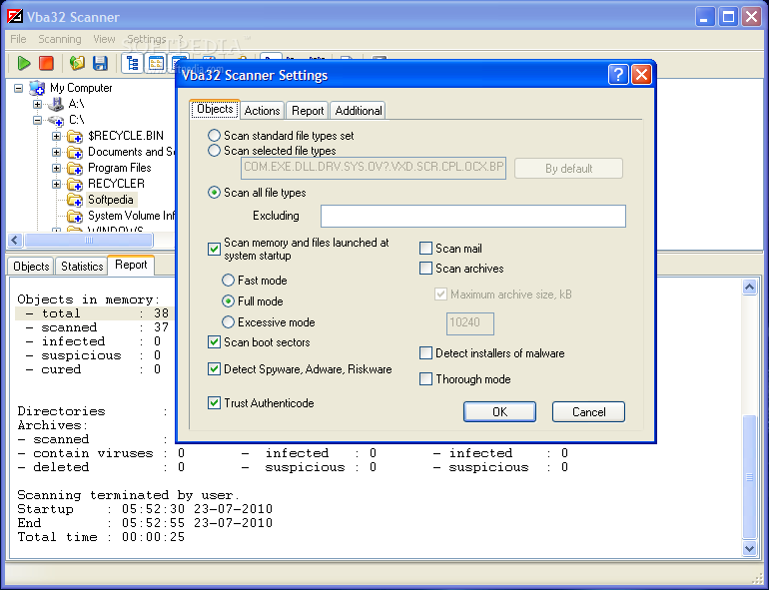Click the blue floppy save icon
The height and width of the screenshot is (590, 769).
pos(100,63)
